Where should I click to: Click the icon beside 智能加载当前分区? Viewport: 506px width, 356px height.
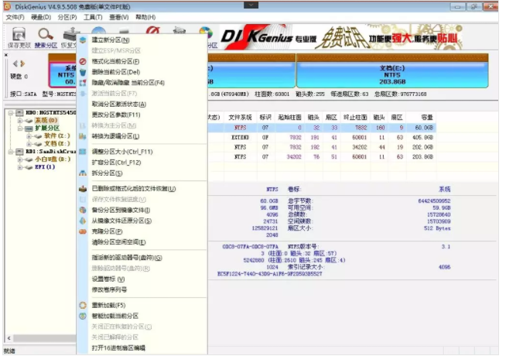point(83,316)
